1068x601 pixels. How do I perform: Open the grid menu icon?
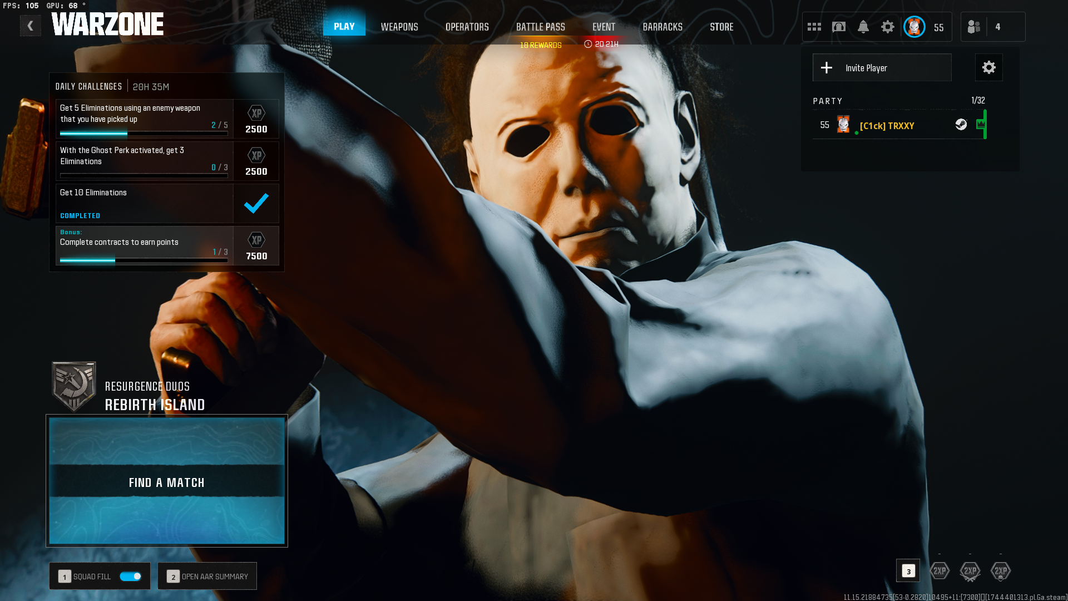[814, 27]
